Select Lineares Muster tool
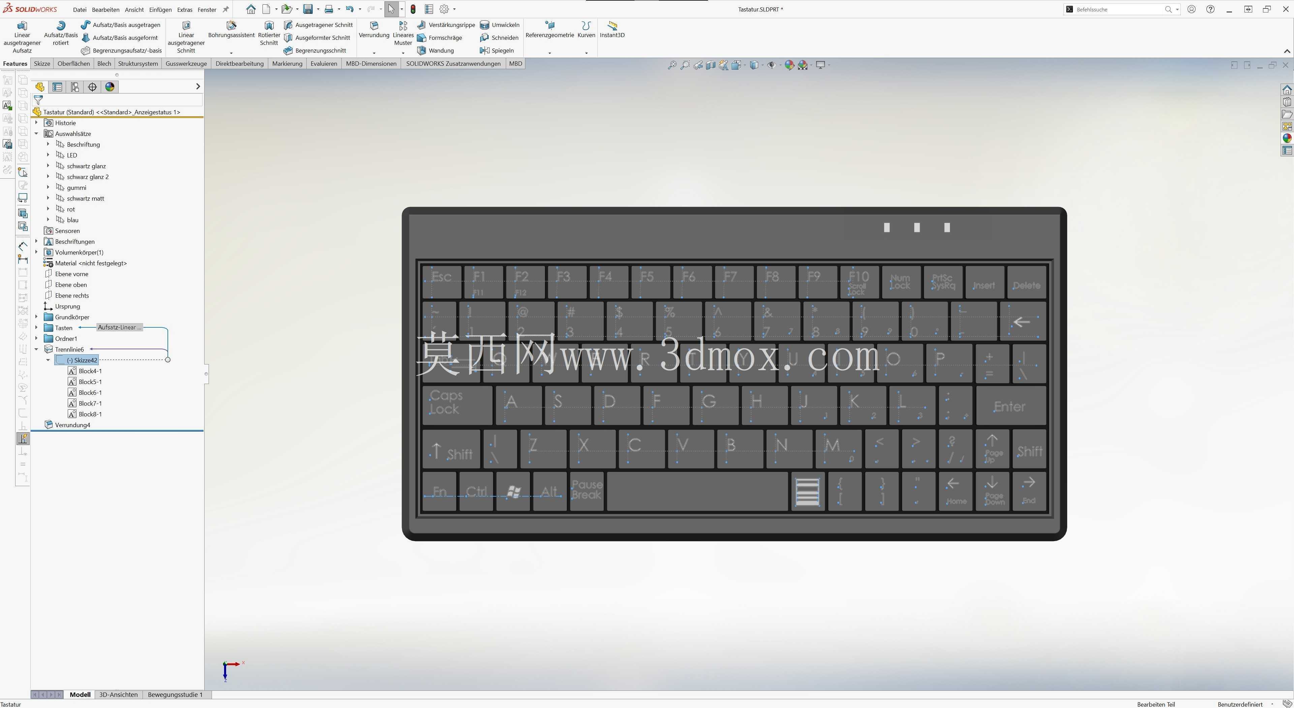The image size is (1294, 708). click(x=403, y=33)
